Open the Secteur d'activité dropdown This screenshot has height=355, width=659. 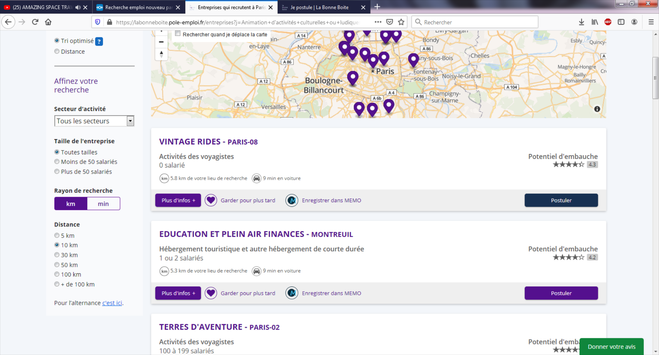[x=94, y=121]
